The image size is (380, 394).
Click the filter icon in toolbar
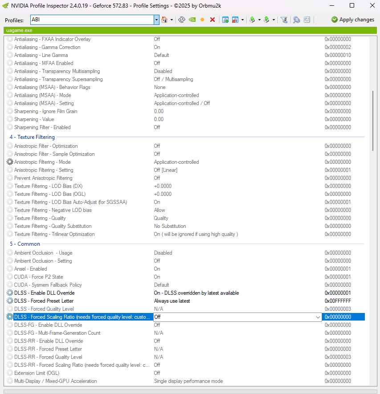coord(283,20)
